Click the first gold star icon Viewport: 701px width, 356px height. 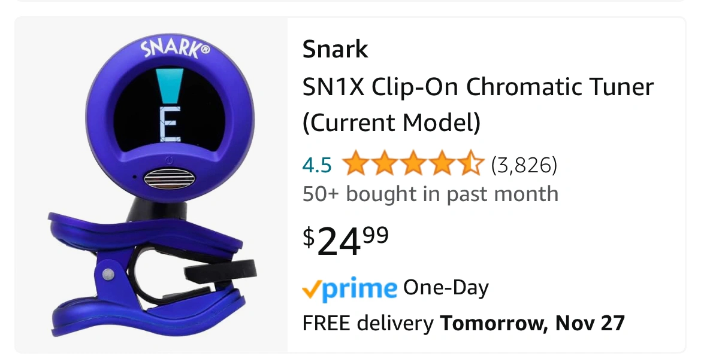point(356,164)
